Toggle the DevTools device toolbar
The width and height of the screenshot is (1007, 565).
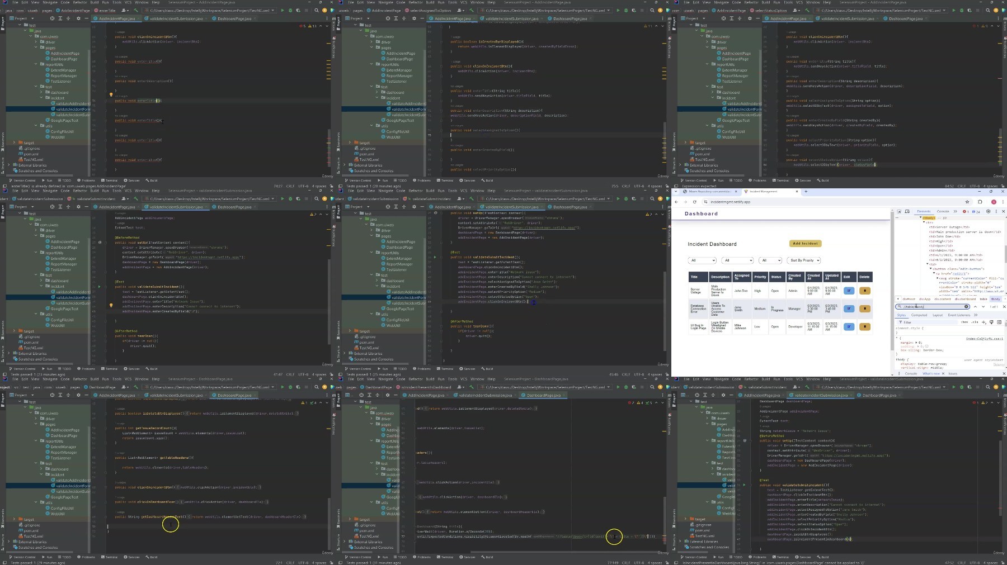tap(907, 211)
